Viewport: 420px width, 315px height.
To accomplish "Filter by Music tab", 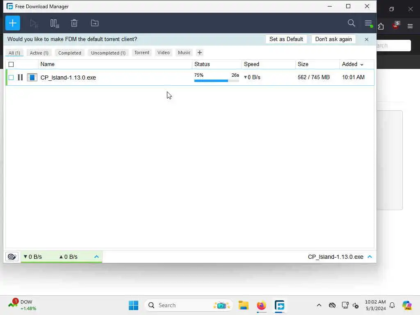I will [x=184, y=52].
